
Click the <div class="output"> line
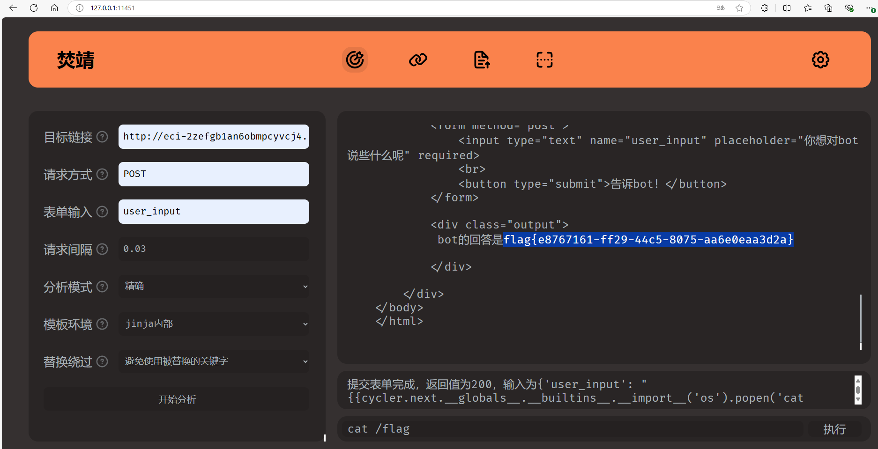[x=499, y=225]
